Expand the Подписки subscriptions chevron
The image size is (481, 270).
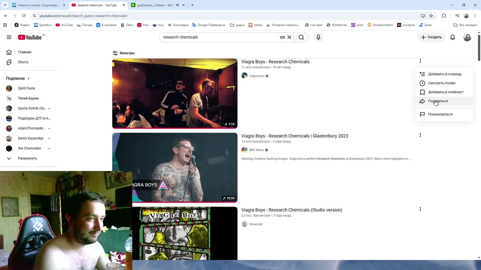tap(29, 78)
